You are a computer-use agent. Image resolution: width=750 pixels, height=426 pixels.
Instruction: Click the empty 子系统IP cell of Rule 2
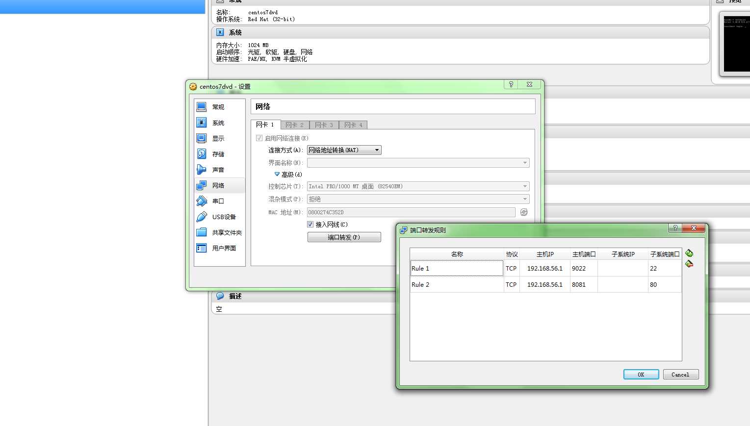623,284
